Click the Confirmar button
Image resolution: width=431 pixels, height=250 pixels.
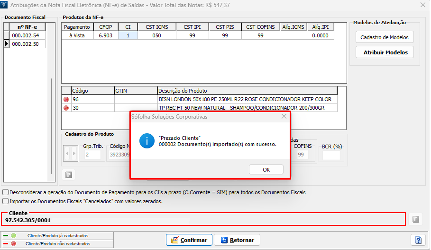[189, 240]
